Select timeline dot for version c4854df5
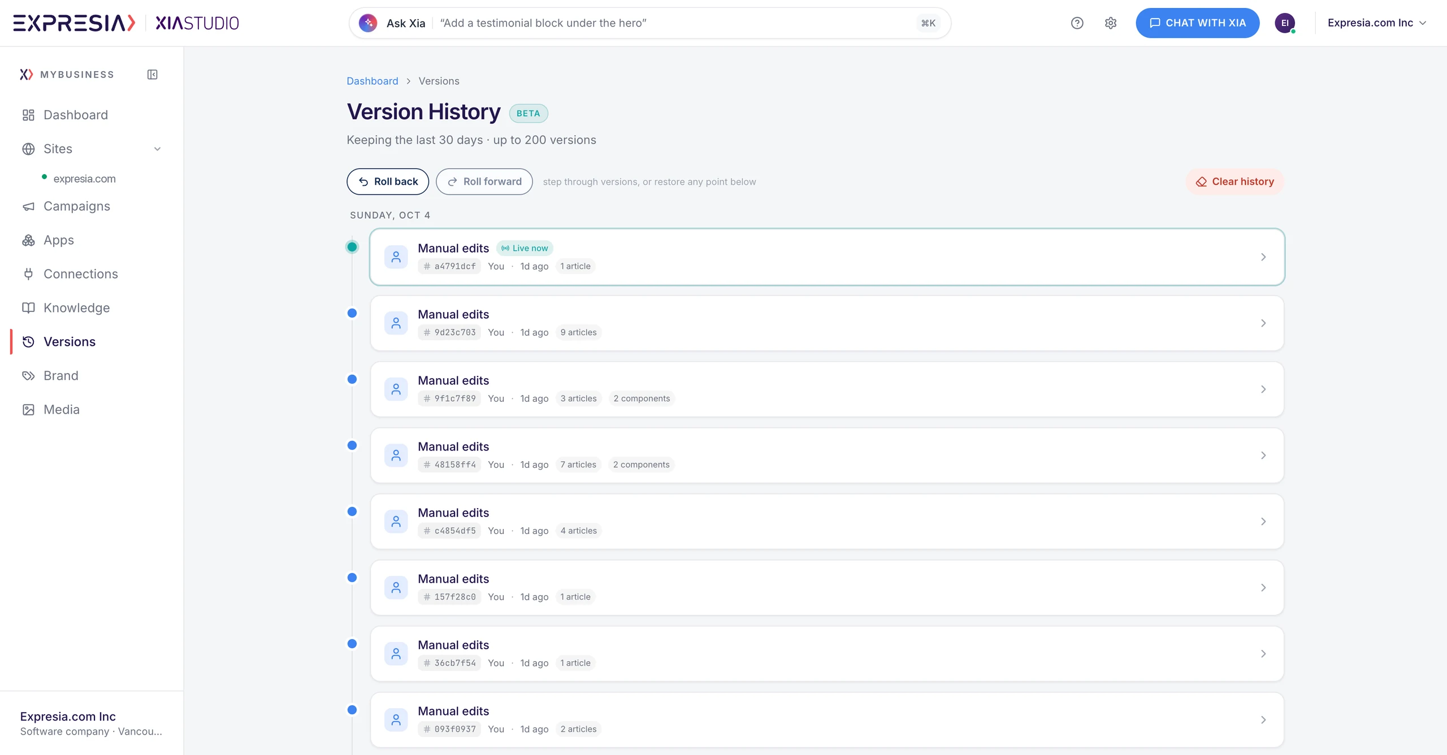Viewport: 1447px width, 755px height. click(x=352, y=511)
